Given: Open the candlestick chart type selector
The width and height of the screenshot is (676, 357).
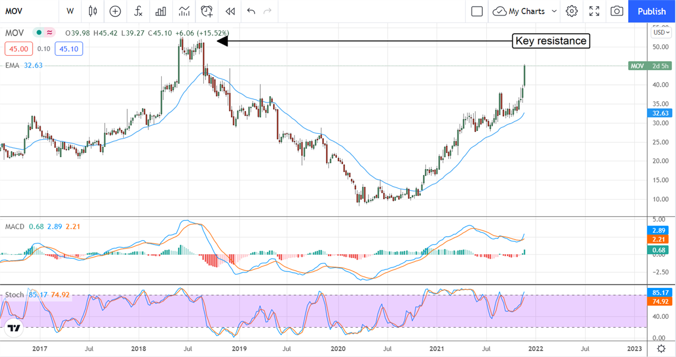Looking at the screenshot, I should (93, 11).
